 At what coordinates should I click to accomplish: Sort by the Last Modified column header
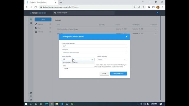pyautogui.click(x=136, y=25)
